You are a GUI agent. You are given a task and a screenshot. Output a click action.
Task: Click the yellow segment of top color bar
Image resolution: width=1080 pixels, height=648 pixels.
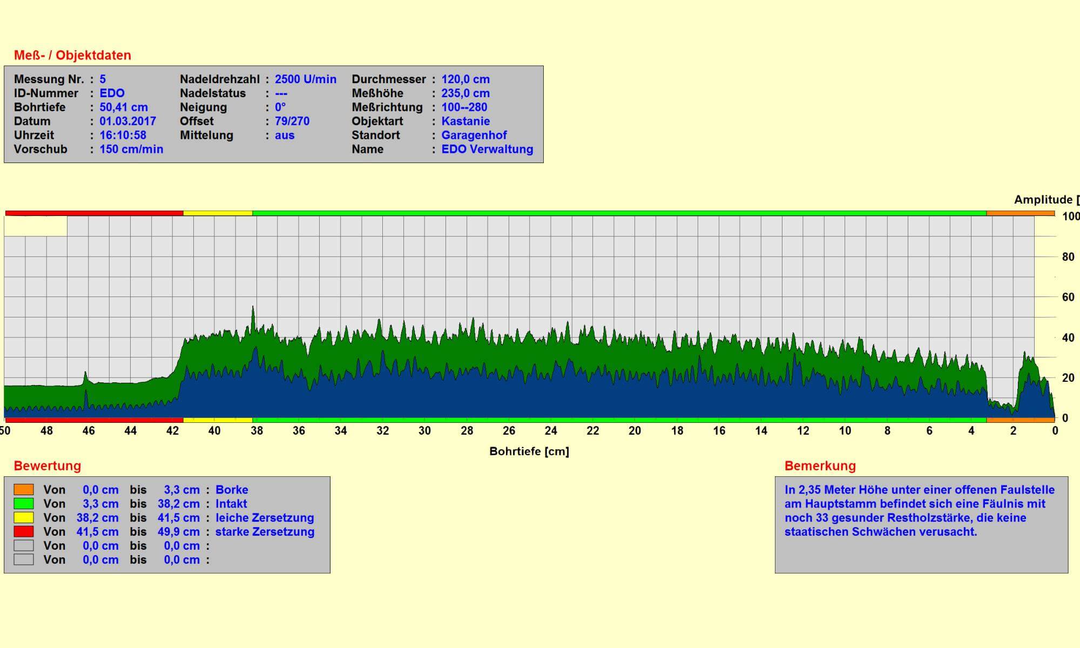218,213
